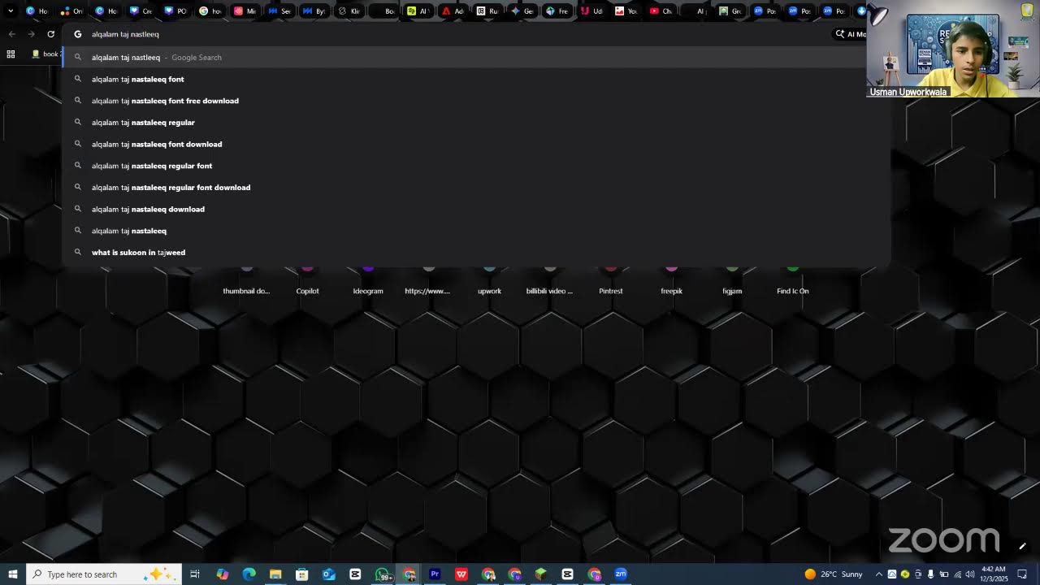Image resolution: width=1040 pixels, height=585 pixels.
Task: Open File Explorer from the taskbar
Action: pyautogui.click(x=275, y=574)
